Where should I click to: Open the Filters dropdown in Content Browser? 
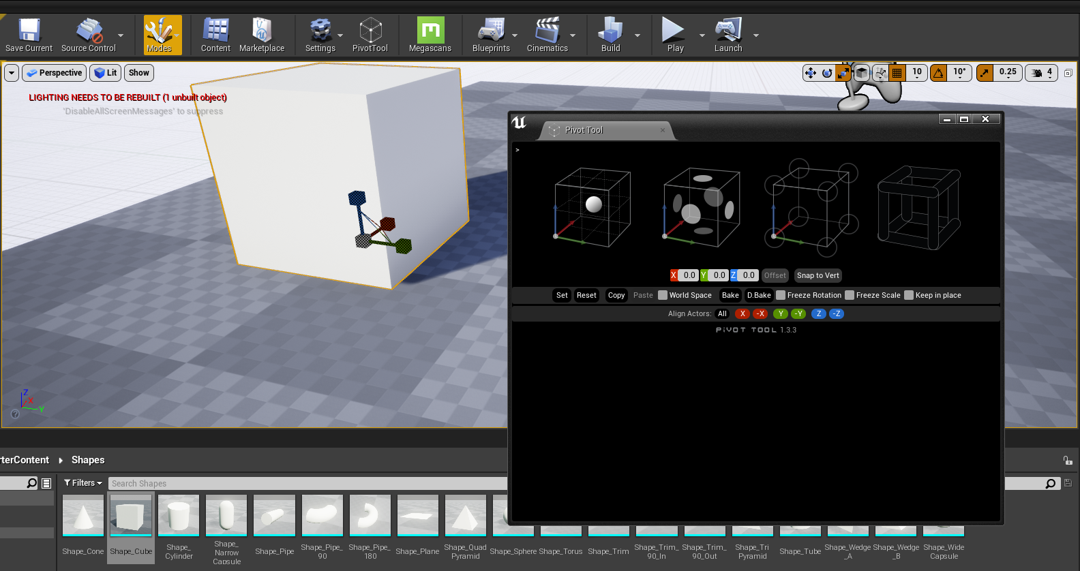(83, 483)
